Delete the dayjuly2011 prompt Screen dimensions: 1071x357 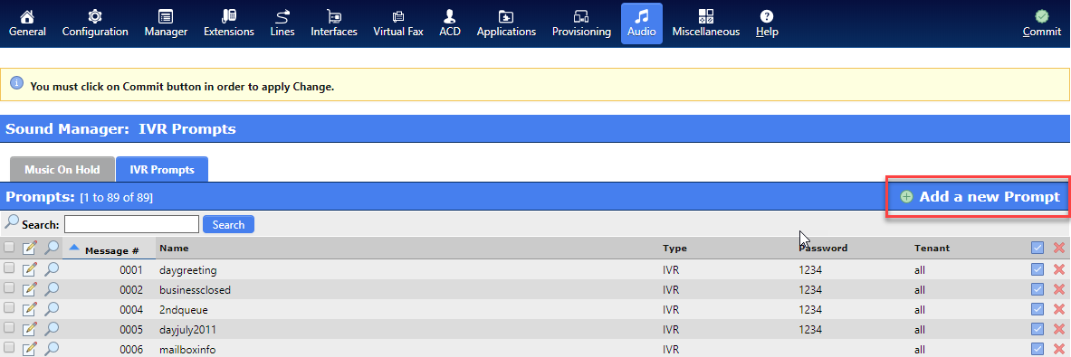pos(1059,329)
